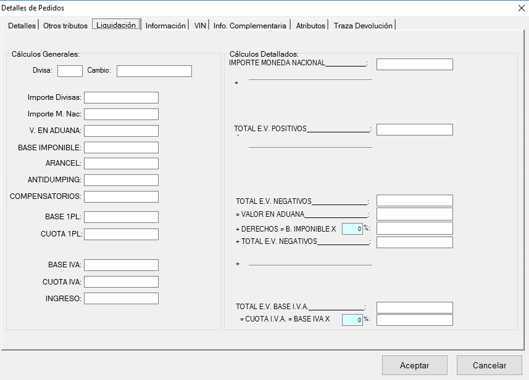
Task: Focus the ANTIDUMPING field
Action: pyautogui.click(x=121, y=180)
